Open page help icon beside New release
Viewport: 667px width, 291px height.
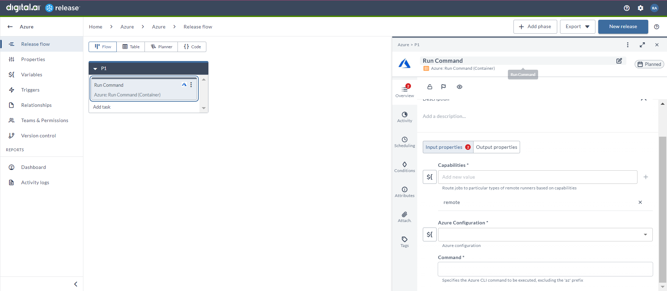point(657,27)
